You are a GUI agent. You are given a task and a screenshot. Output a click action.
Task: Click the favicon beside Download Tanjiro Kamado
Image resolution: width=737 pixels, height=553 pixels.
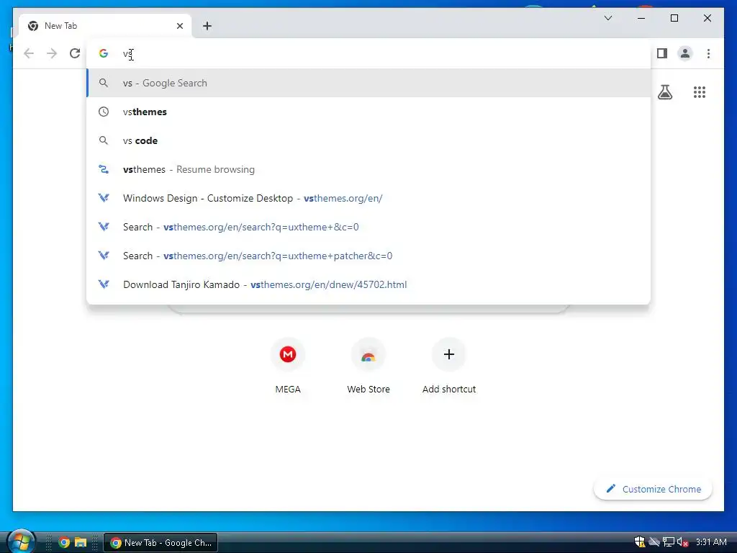click(104, 284)
